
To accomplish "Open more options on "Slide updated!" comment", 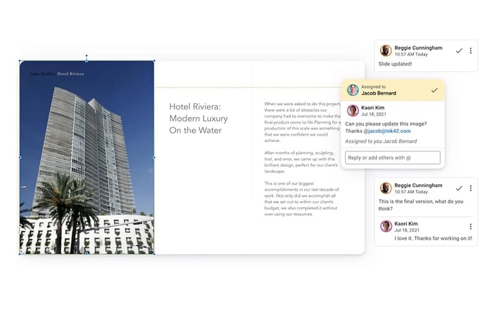I will click(470, 51).
